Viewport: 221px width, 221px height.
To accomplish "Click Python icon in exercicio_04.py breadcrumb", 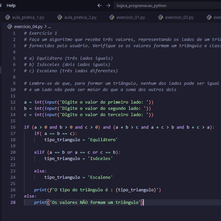I will point(10,26).
